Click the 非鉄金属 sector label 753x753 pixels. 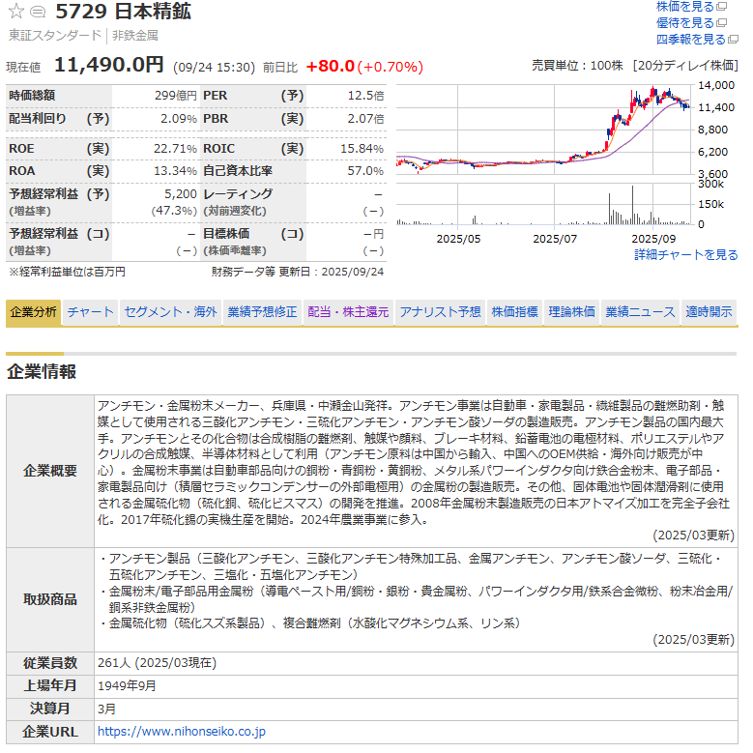tap(135, 36)
